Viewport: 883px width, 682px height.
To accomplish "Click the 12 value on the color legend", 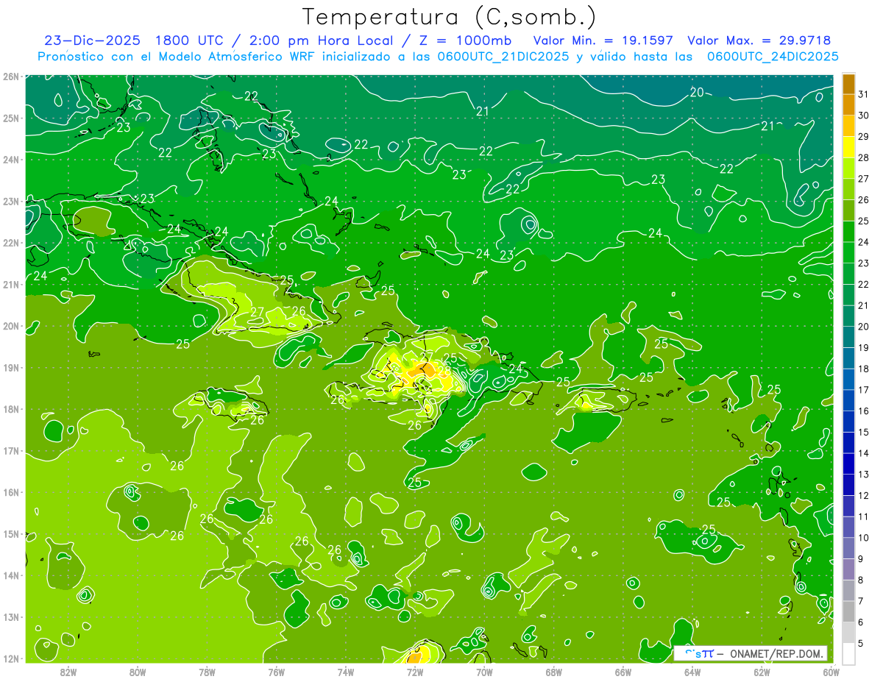I will [864, 495].
